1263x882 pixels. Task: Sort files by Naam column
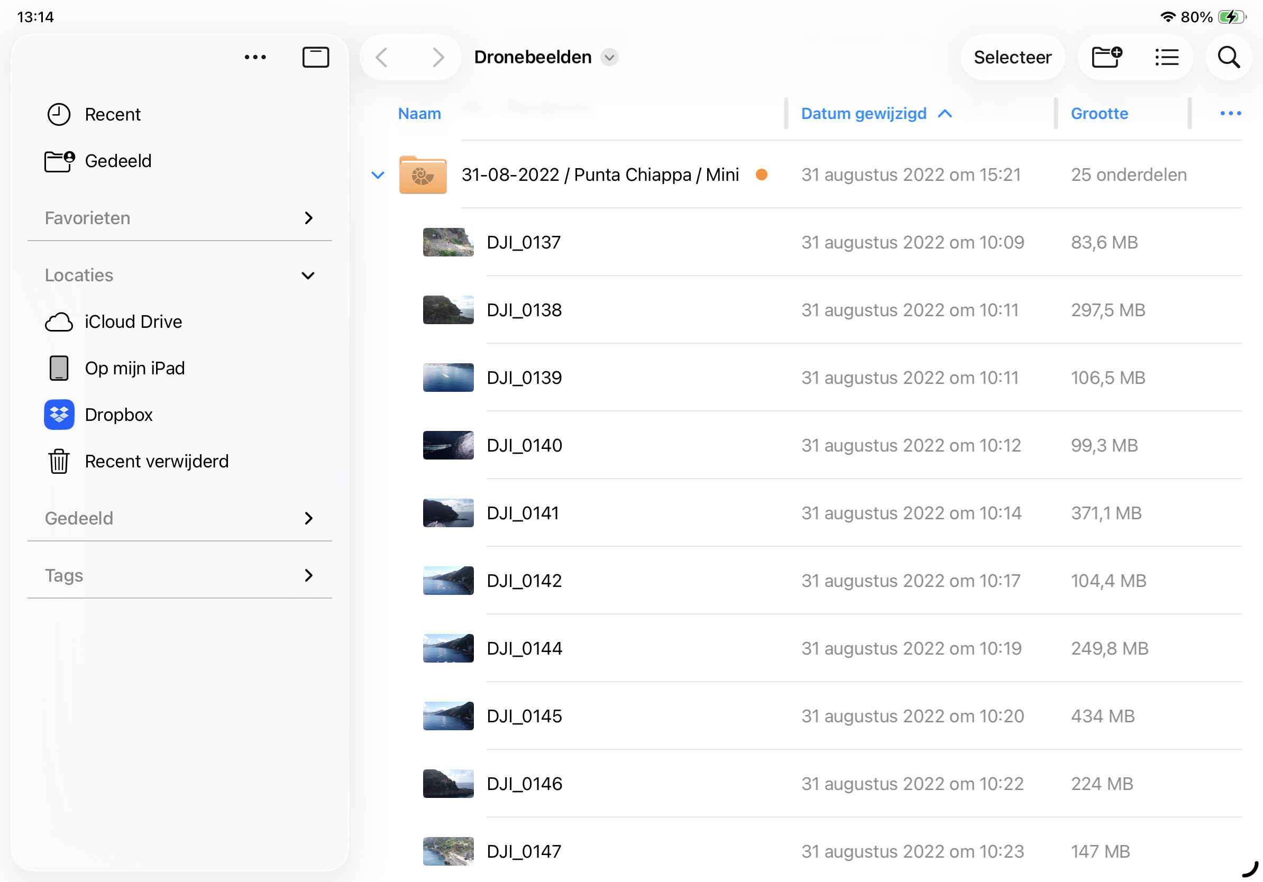click(x=419, y=114)
